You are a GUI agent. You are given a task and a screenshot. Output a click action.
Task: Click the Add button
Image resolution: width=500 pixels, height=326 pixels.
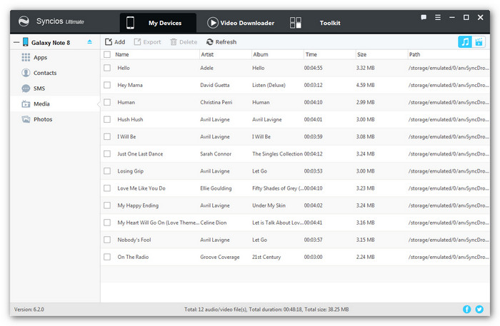point(115,42)
